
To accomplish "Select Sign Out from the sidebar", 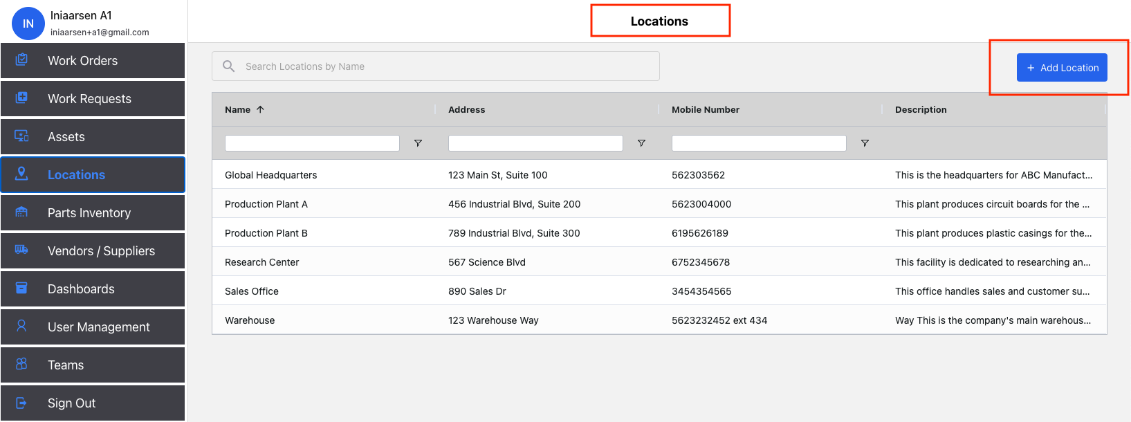I will coord(93,403).
